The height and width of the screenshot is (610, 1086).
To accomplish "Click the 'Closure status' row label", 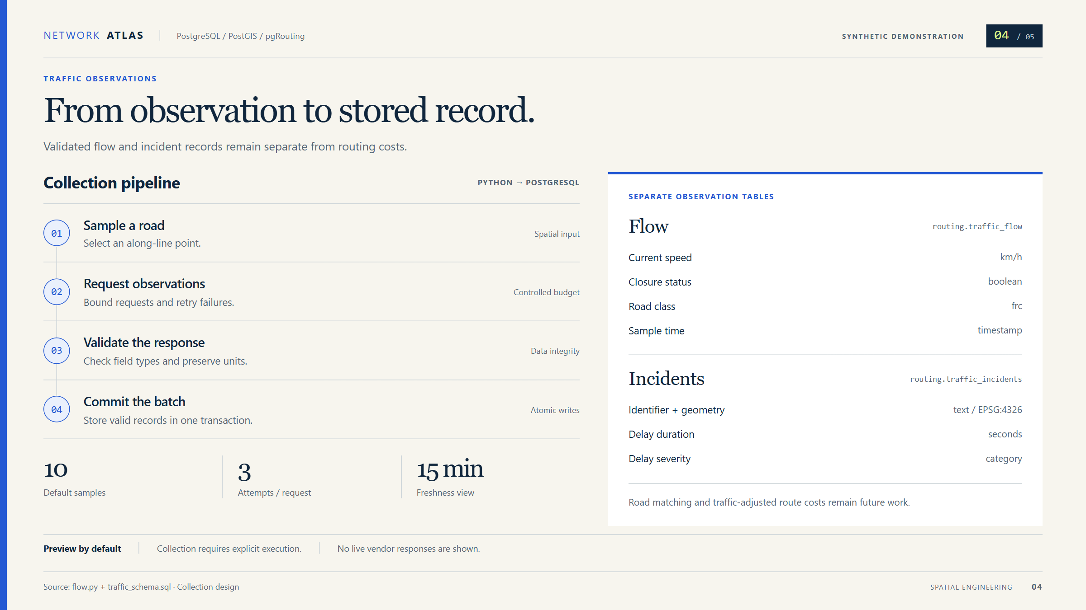I will tap(660, 282).
